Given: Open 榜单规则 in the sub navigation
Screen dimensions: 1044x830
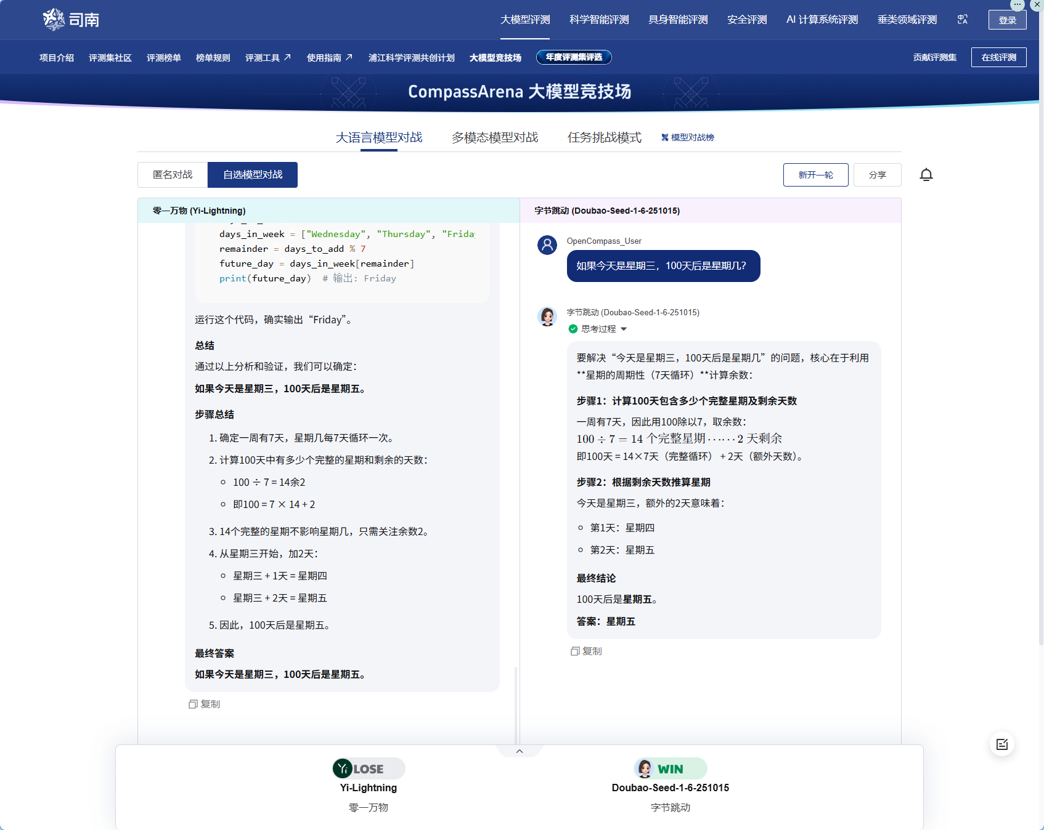Looking at the screenshot, I should 213,57.
